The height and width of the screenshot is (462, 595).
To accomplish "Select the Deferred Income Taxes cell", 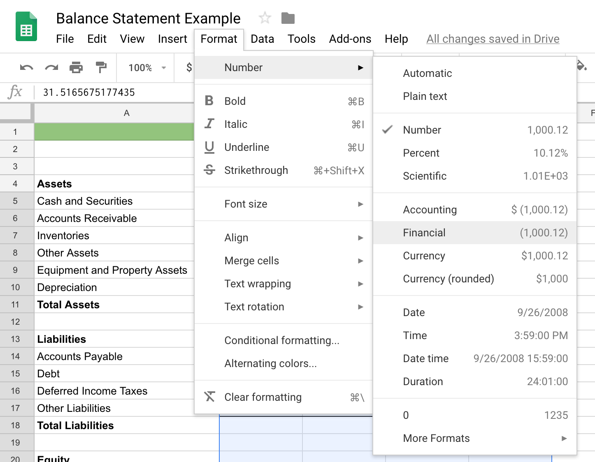I will pos(114,391).
